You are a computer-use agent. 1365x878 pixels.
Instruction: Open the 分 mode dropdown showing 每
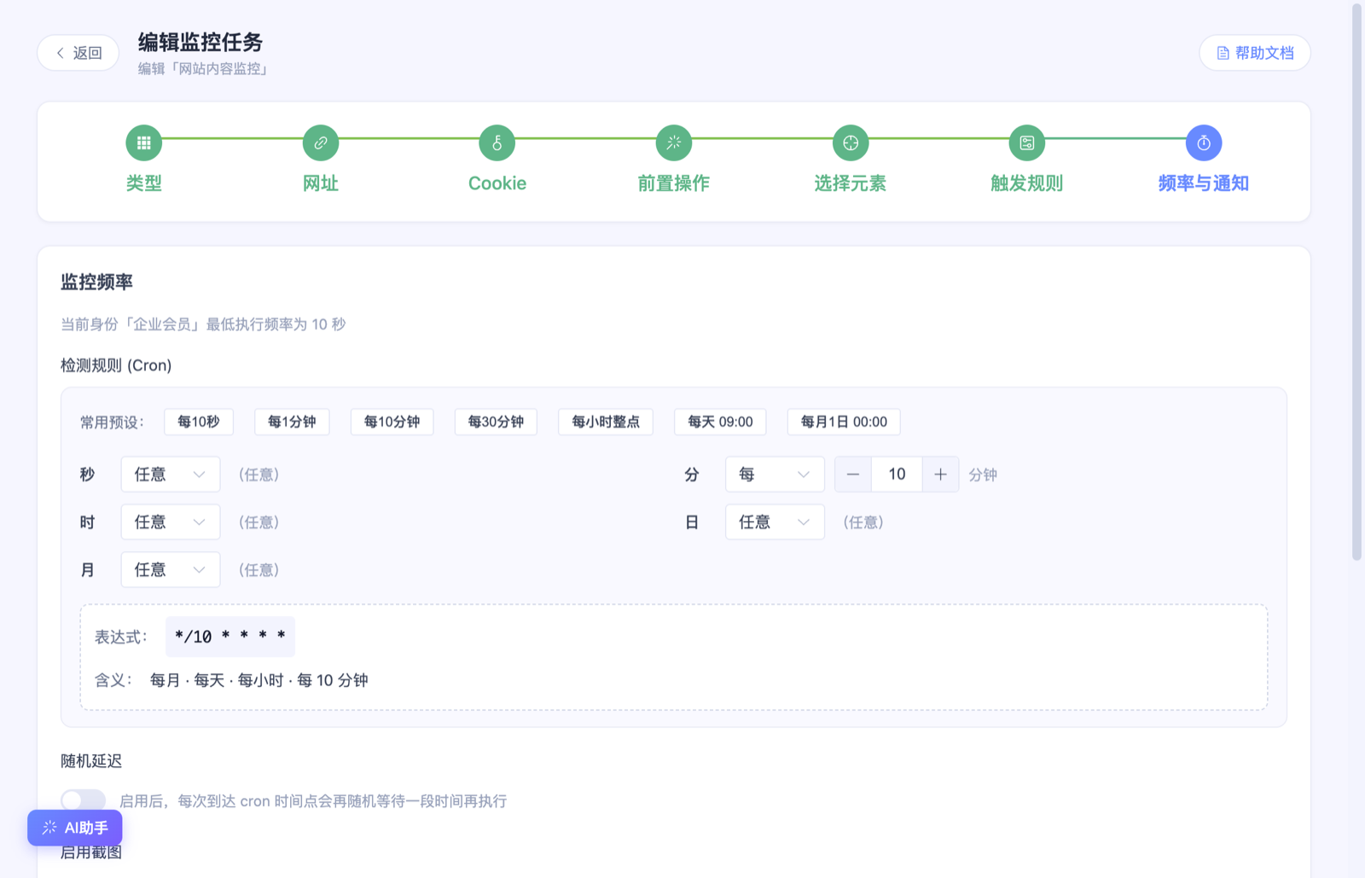tap(775, 474)
